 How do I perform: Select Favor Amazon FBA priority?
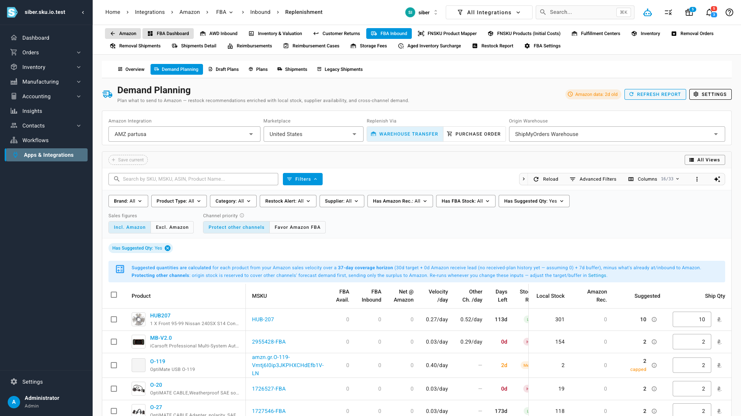pos(298,227)
